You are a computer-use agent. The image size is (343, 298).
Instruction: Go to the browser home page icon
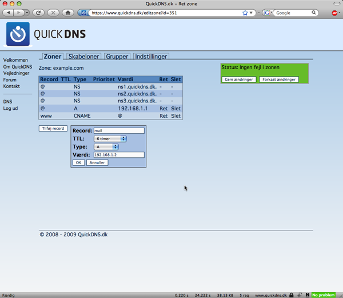tap(69, 12)
